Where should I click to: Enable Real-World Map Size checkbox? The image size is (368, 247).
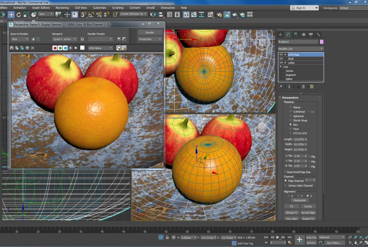(x=285, y=172)
